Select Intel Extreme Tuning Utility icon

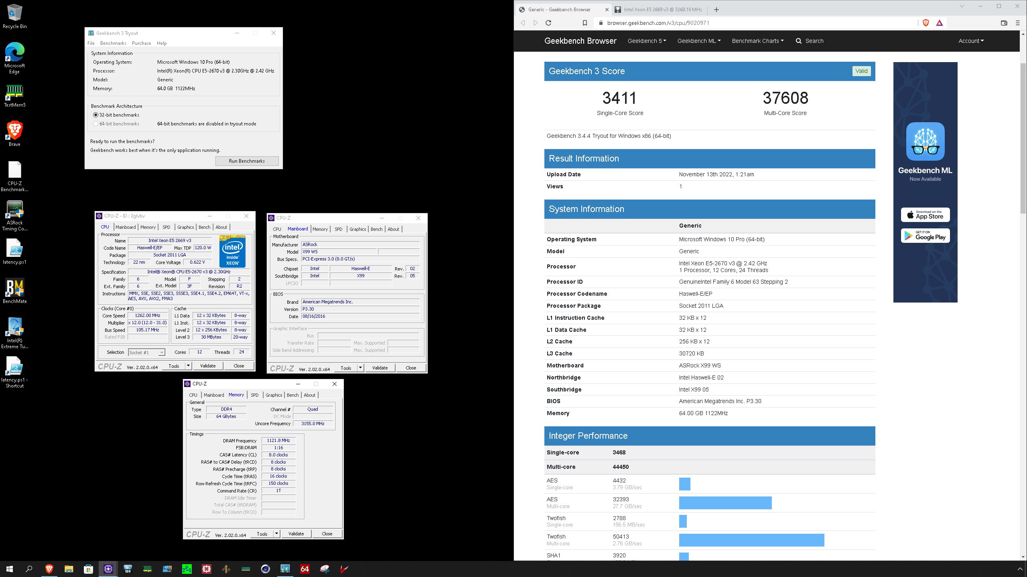[14, 333]
